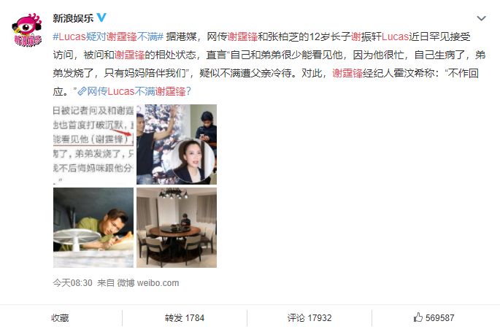Open the #Lucas疑对谢霆锋不满# hashtag topic

click(108, 36)
